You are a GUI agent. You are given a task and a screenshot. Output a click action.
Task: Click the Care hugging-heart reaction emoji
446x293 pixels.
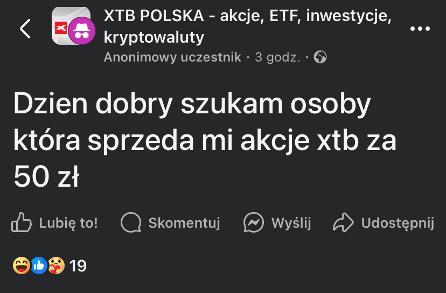click(56, 265)
